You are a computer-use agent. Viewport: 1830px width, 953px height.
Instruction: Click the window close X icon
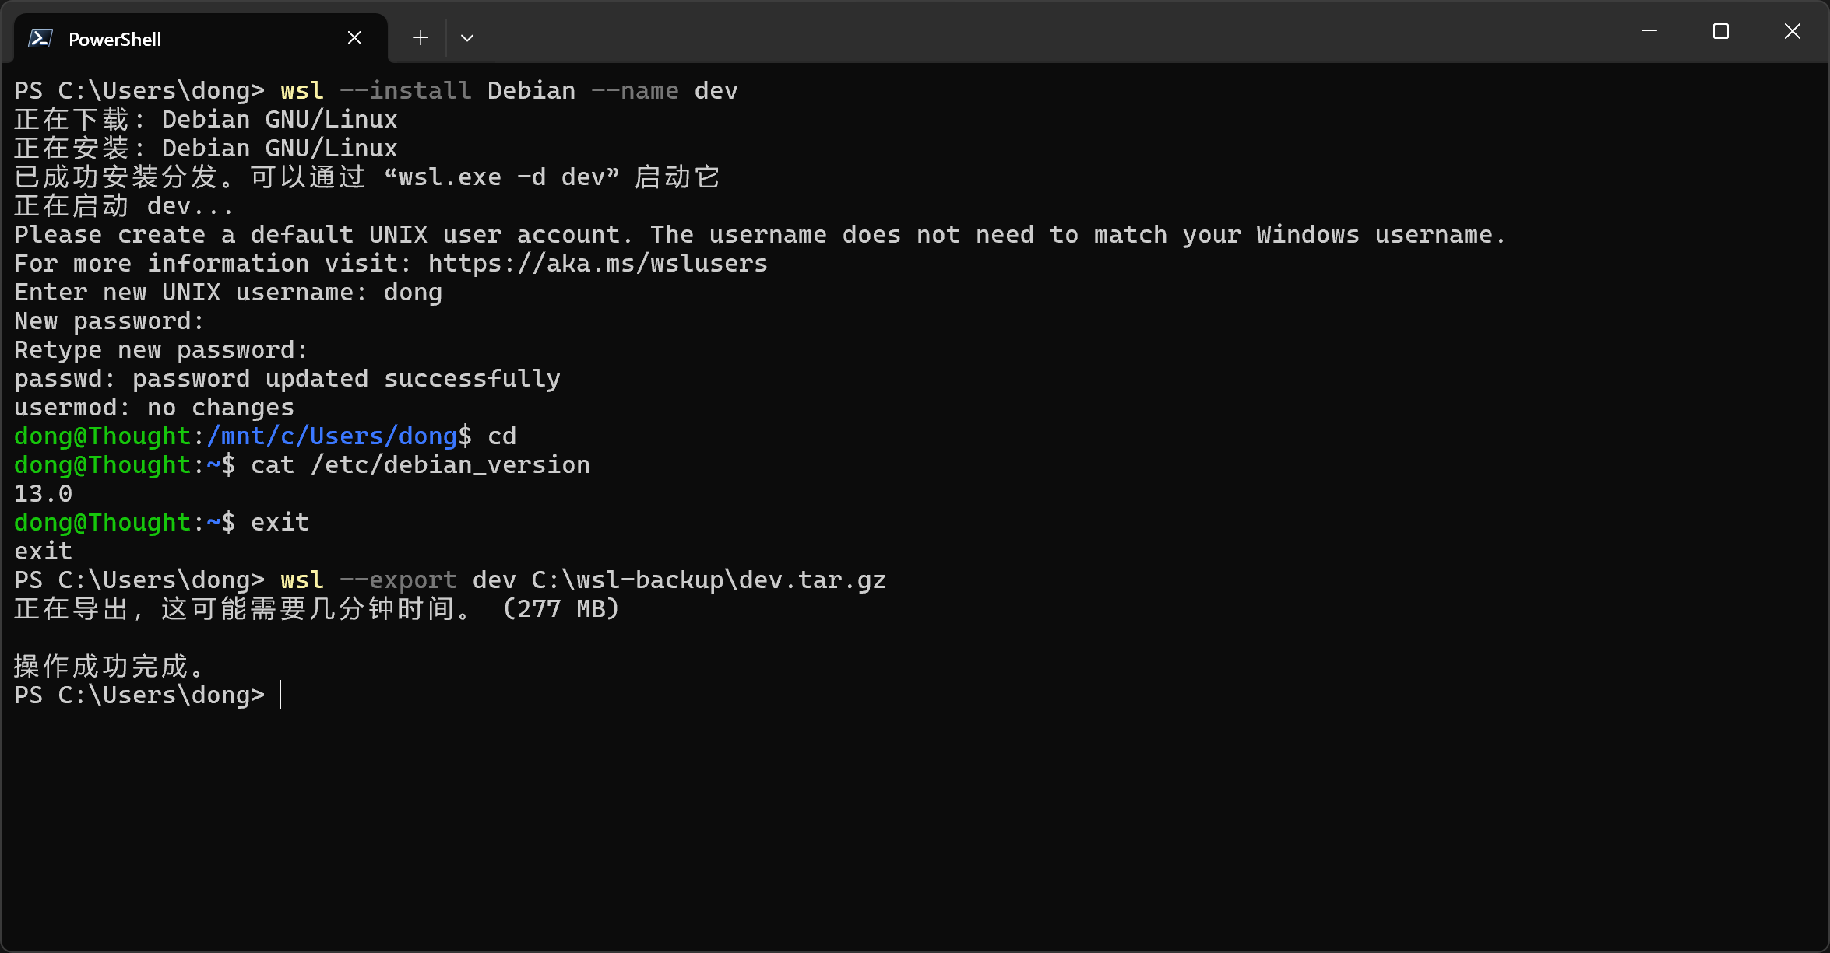1792,31
